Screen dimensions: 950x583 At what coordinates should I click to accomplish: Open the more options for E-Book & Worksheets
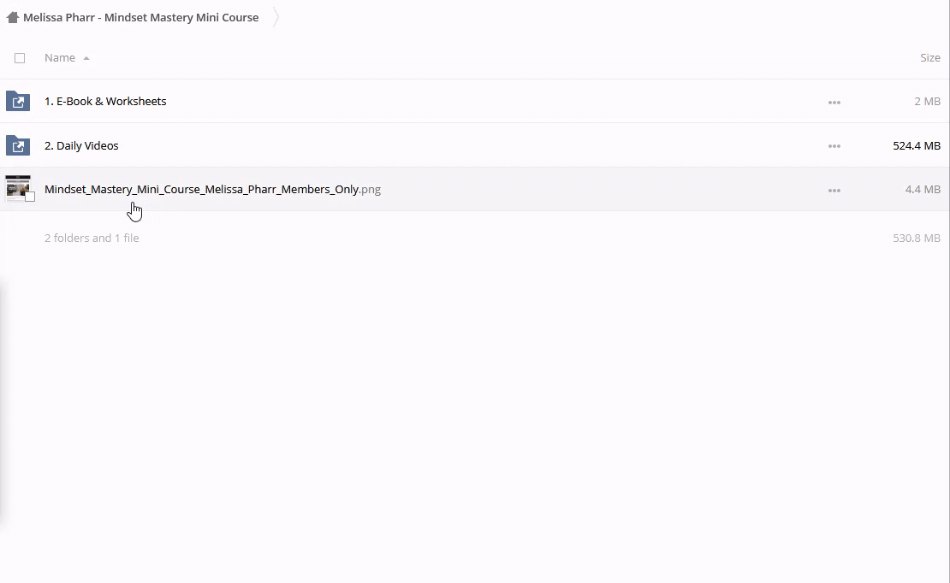pos(834,102)
